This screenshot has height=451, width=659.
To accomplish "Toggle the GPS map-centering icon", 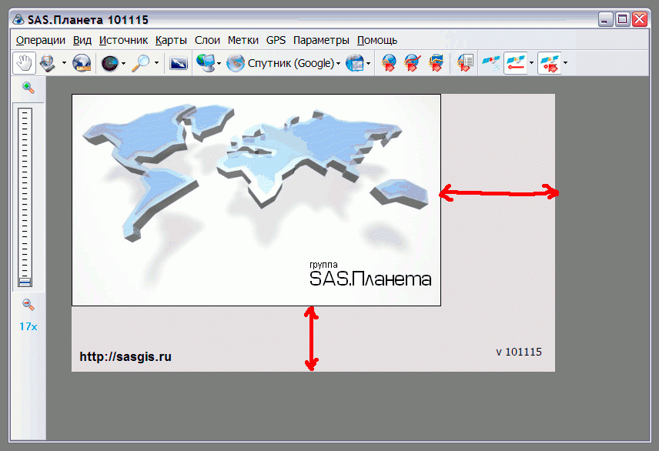I will [x=549, y=63].
